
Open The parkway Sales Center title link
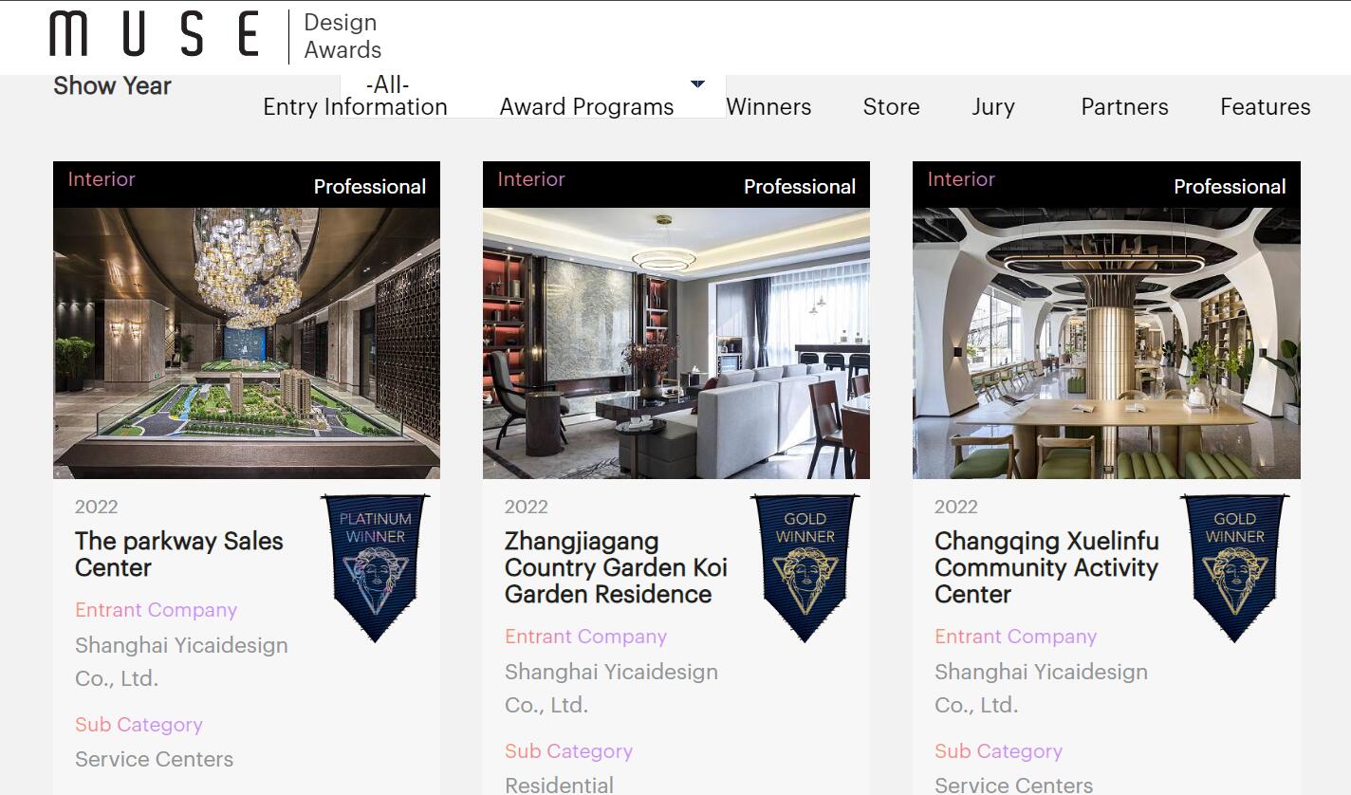click(x=179, y=554)
